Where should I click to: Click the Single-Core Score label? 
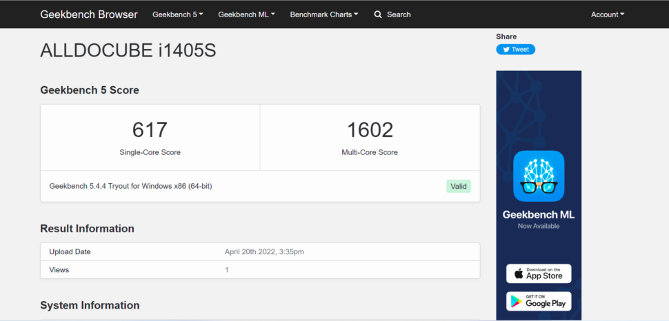coord(150,152)
